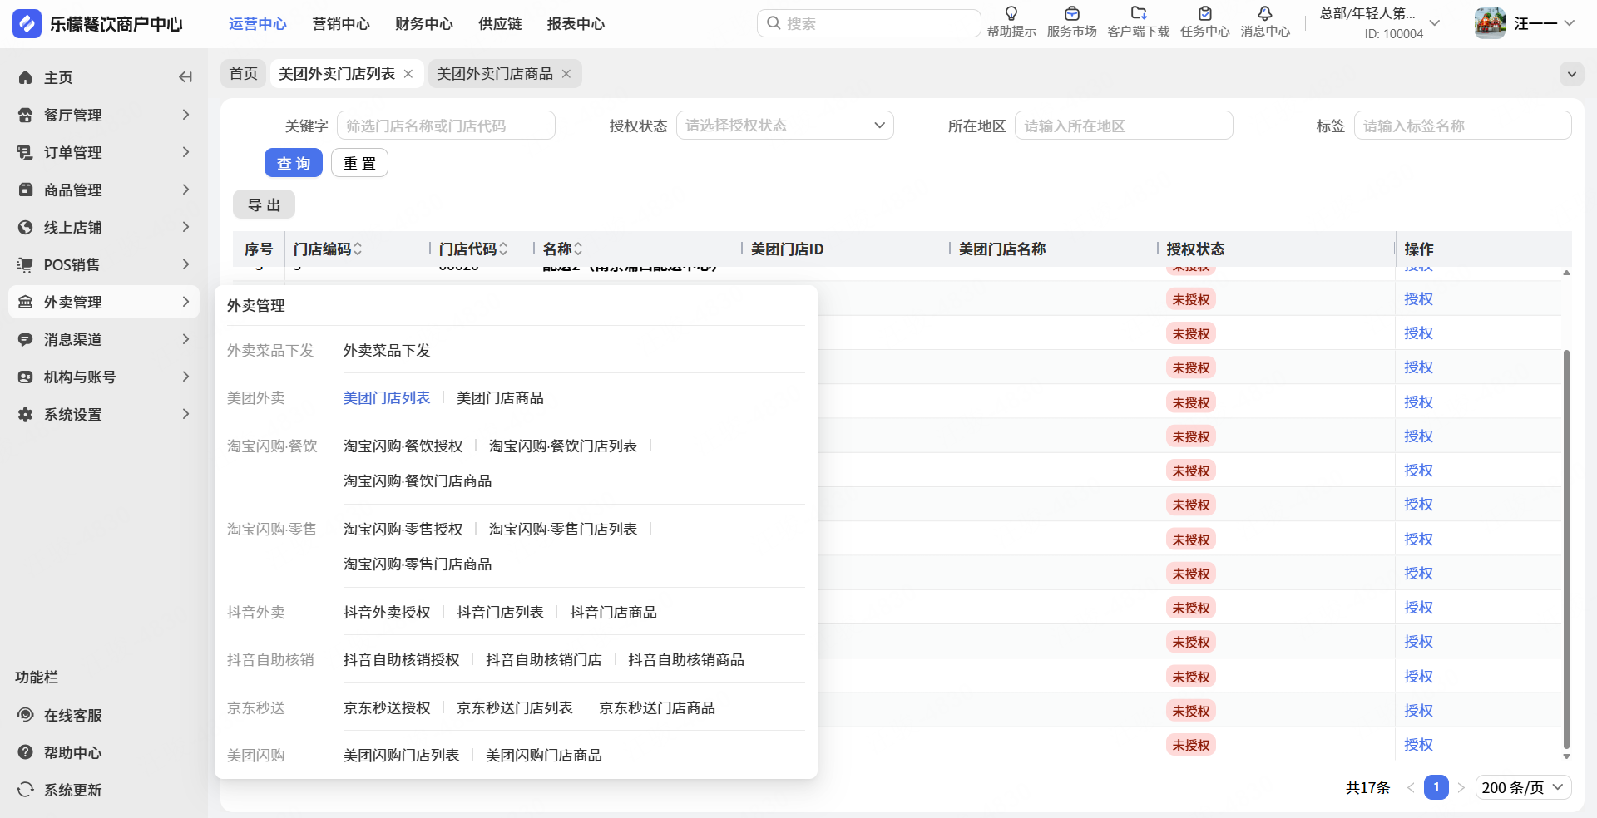Open 消息中心 bell icon
Viewport: 1597px width, 818px height.
point(1264,14)
